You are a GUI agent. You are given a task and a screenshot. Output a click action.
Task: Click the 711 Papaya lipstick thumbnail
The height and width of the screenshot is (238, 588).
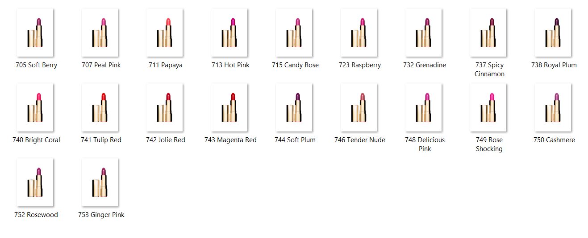pyautogui.click(x=165, y=33)
